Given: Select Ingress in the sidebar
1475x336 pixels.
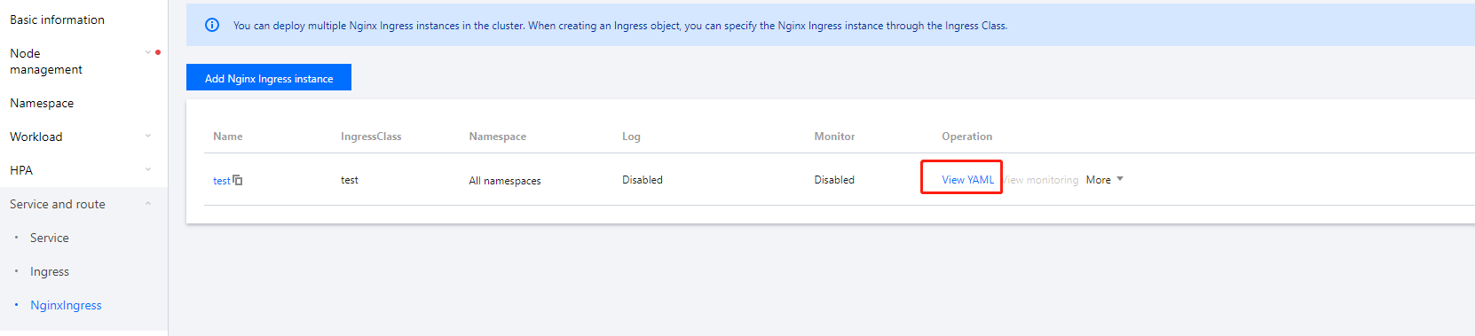Looking at the screenshot, I should [x=50, y=271].
